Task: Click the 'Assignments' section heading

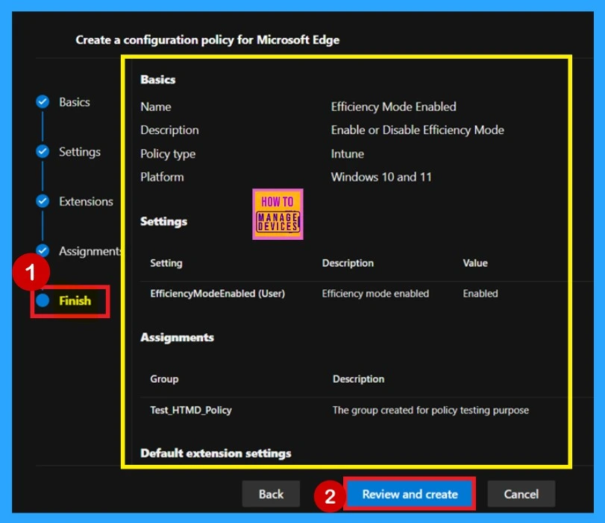Action: click(x=177, y=337)
